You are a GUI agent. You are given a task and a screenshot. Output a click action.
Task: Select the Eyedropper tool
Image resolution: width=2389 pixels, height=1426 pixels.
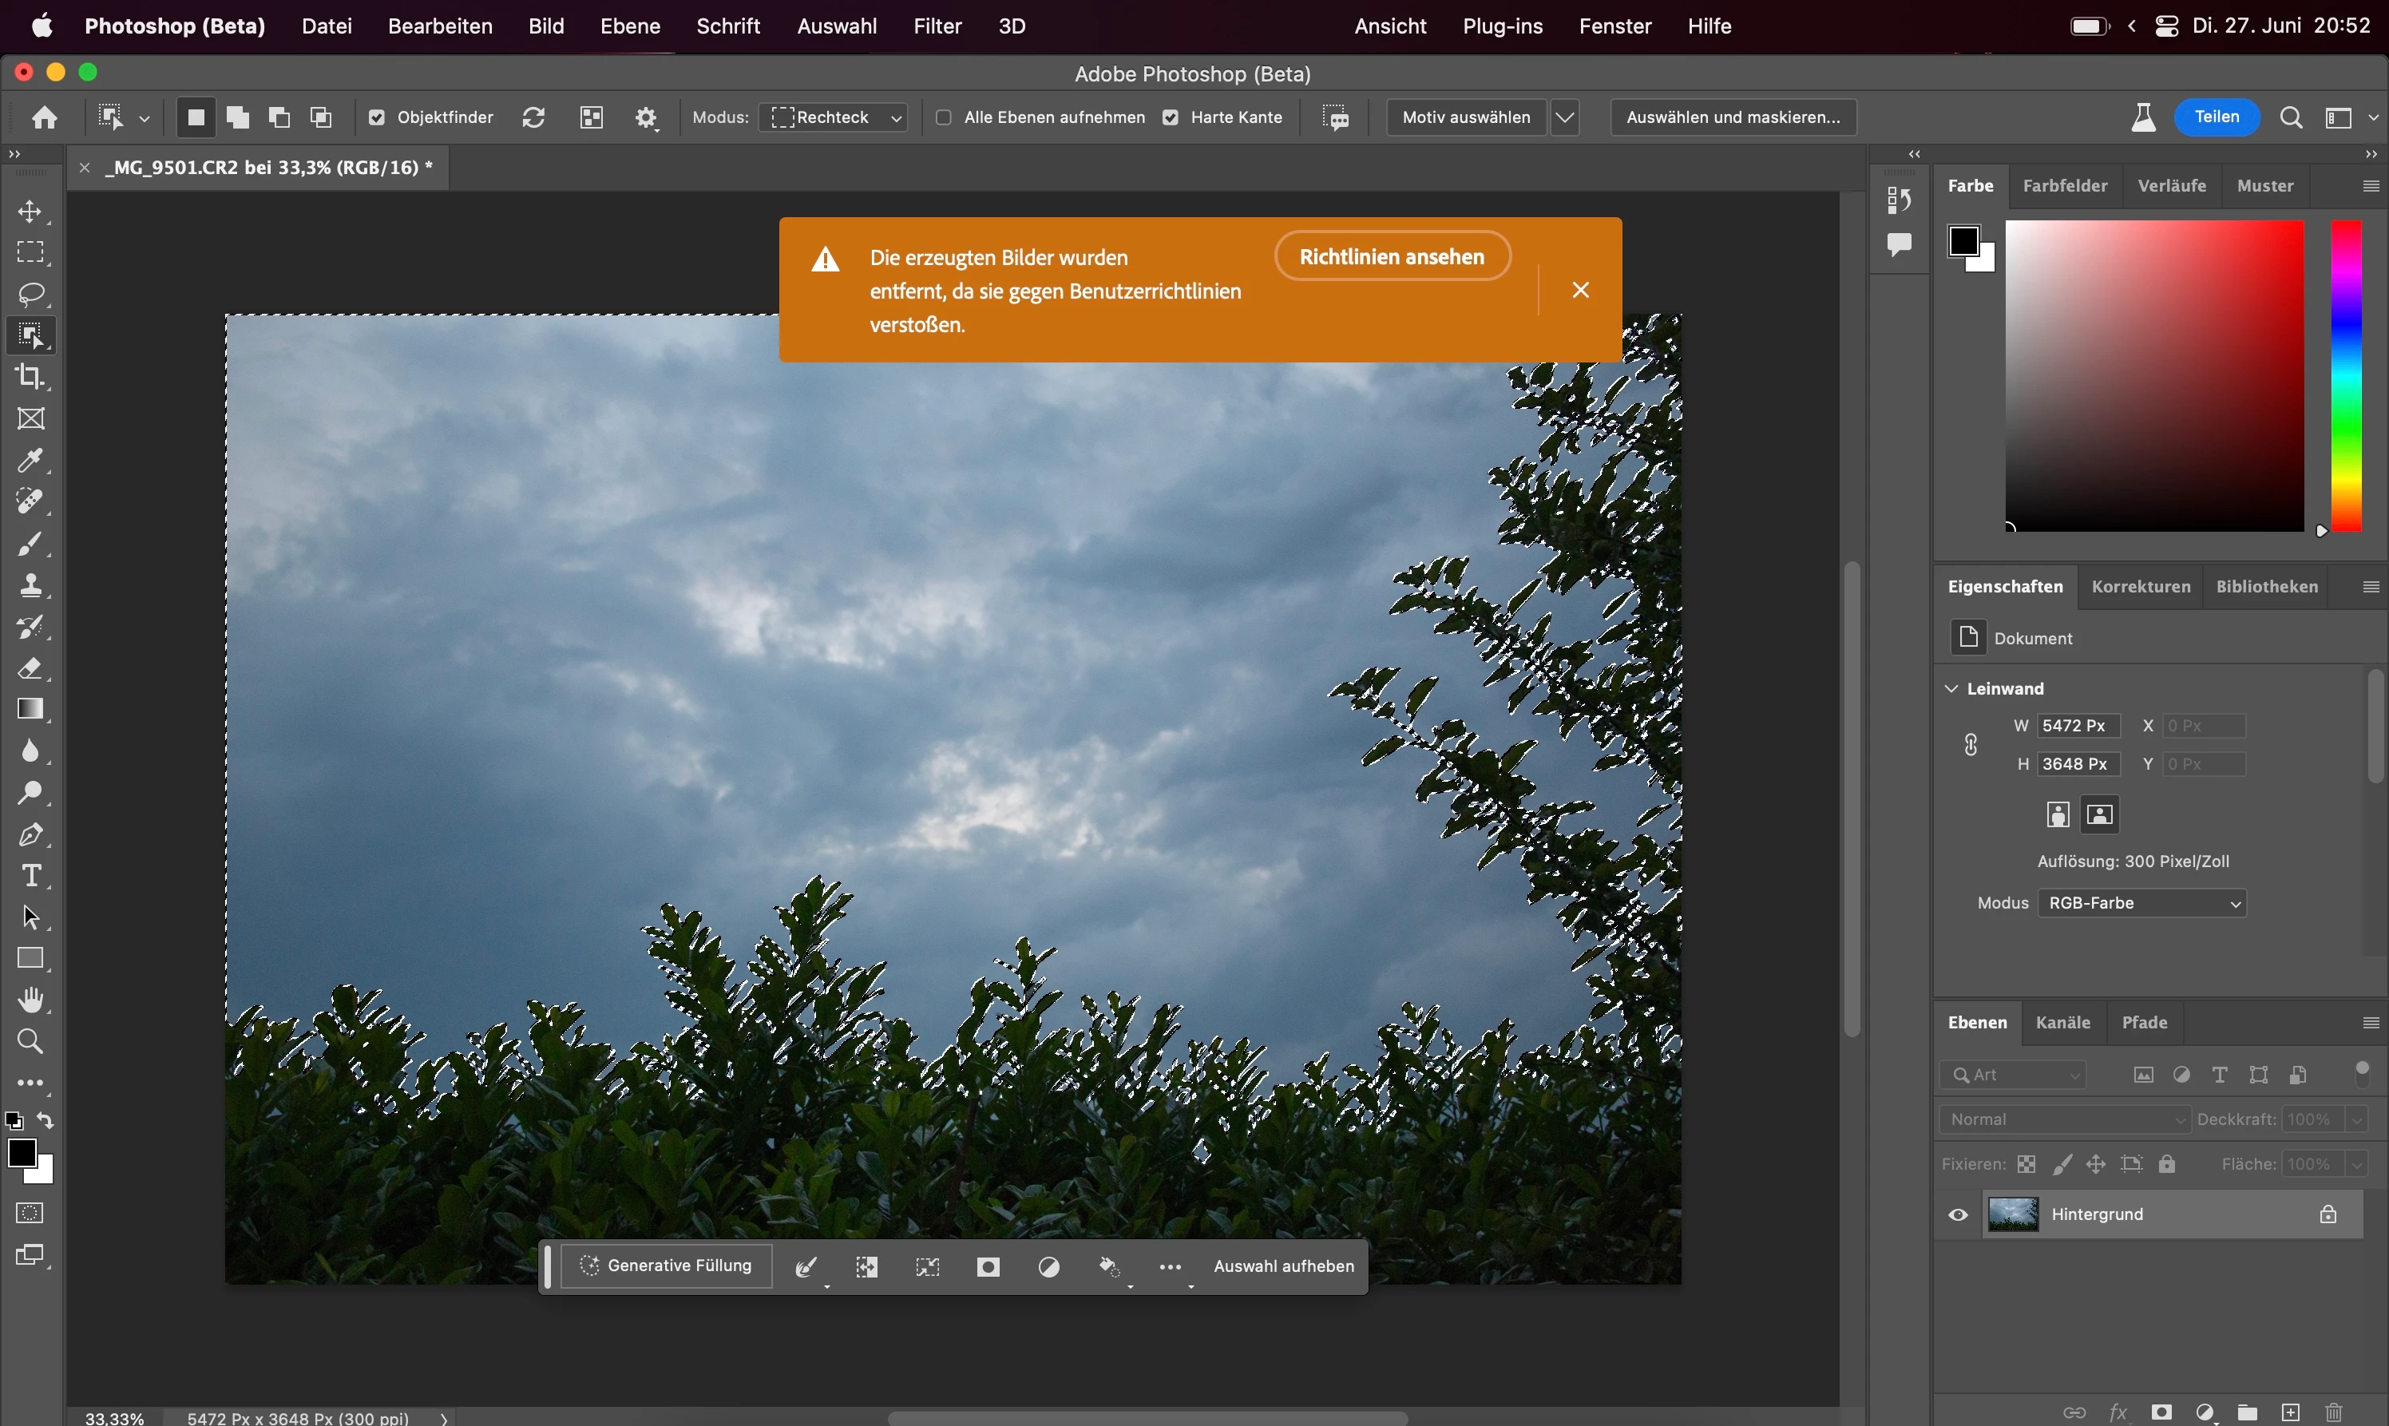coord(31,460)
